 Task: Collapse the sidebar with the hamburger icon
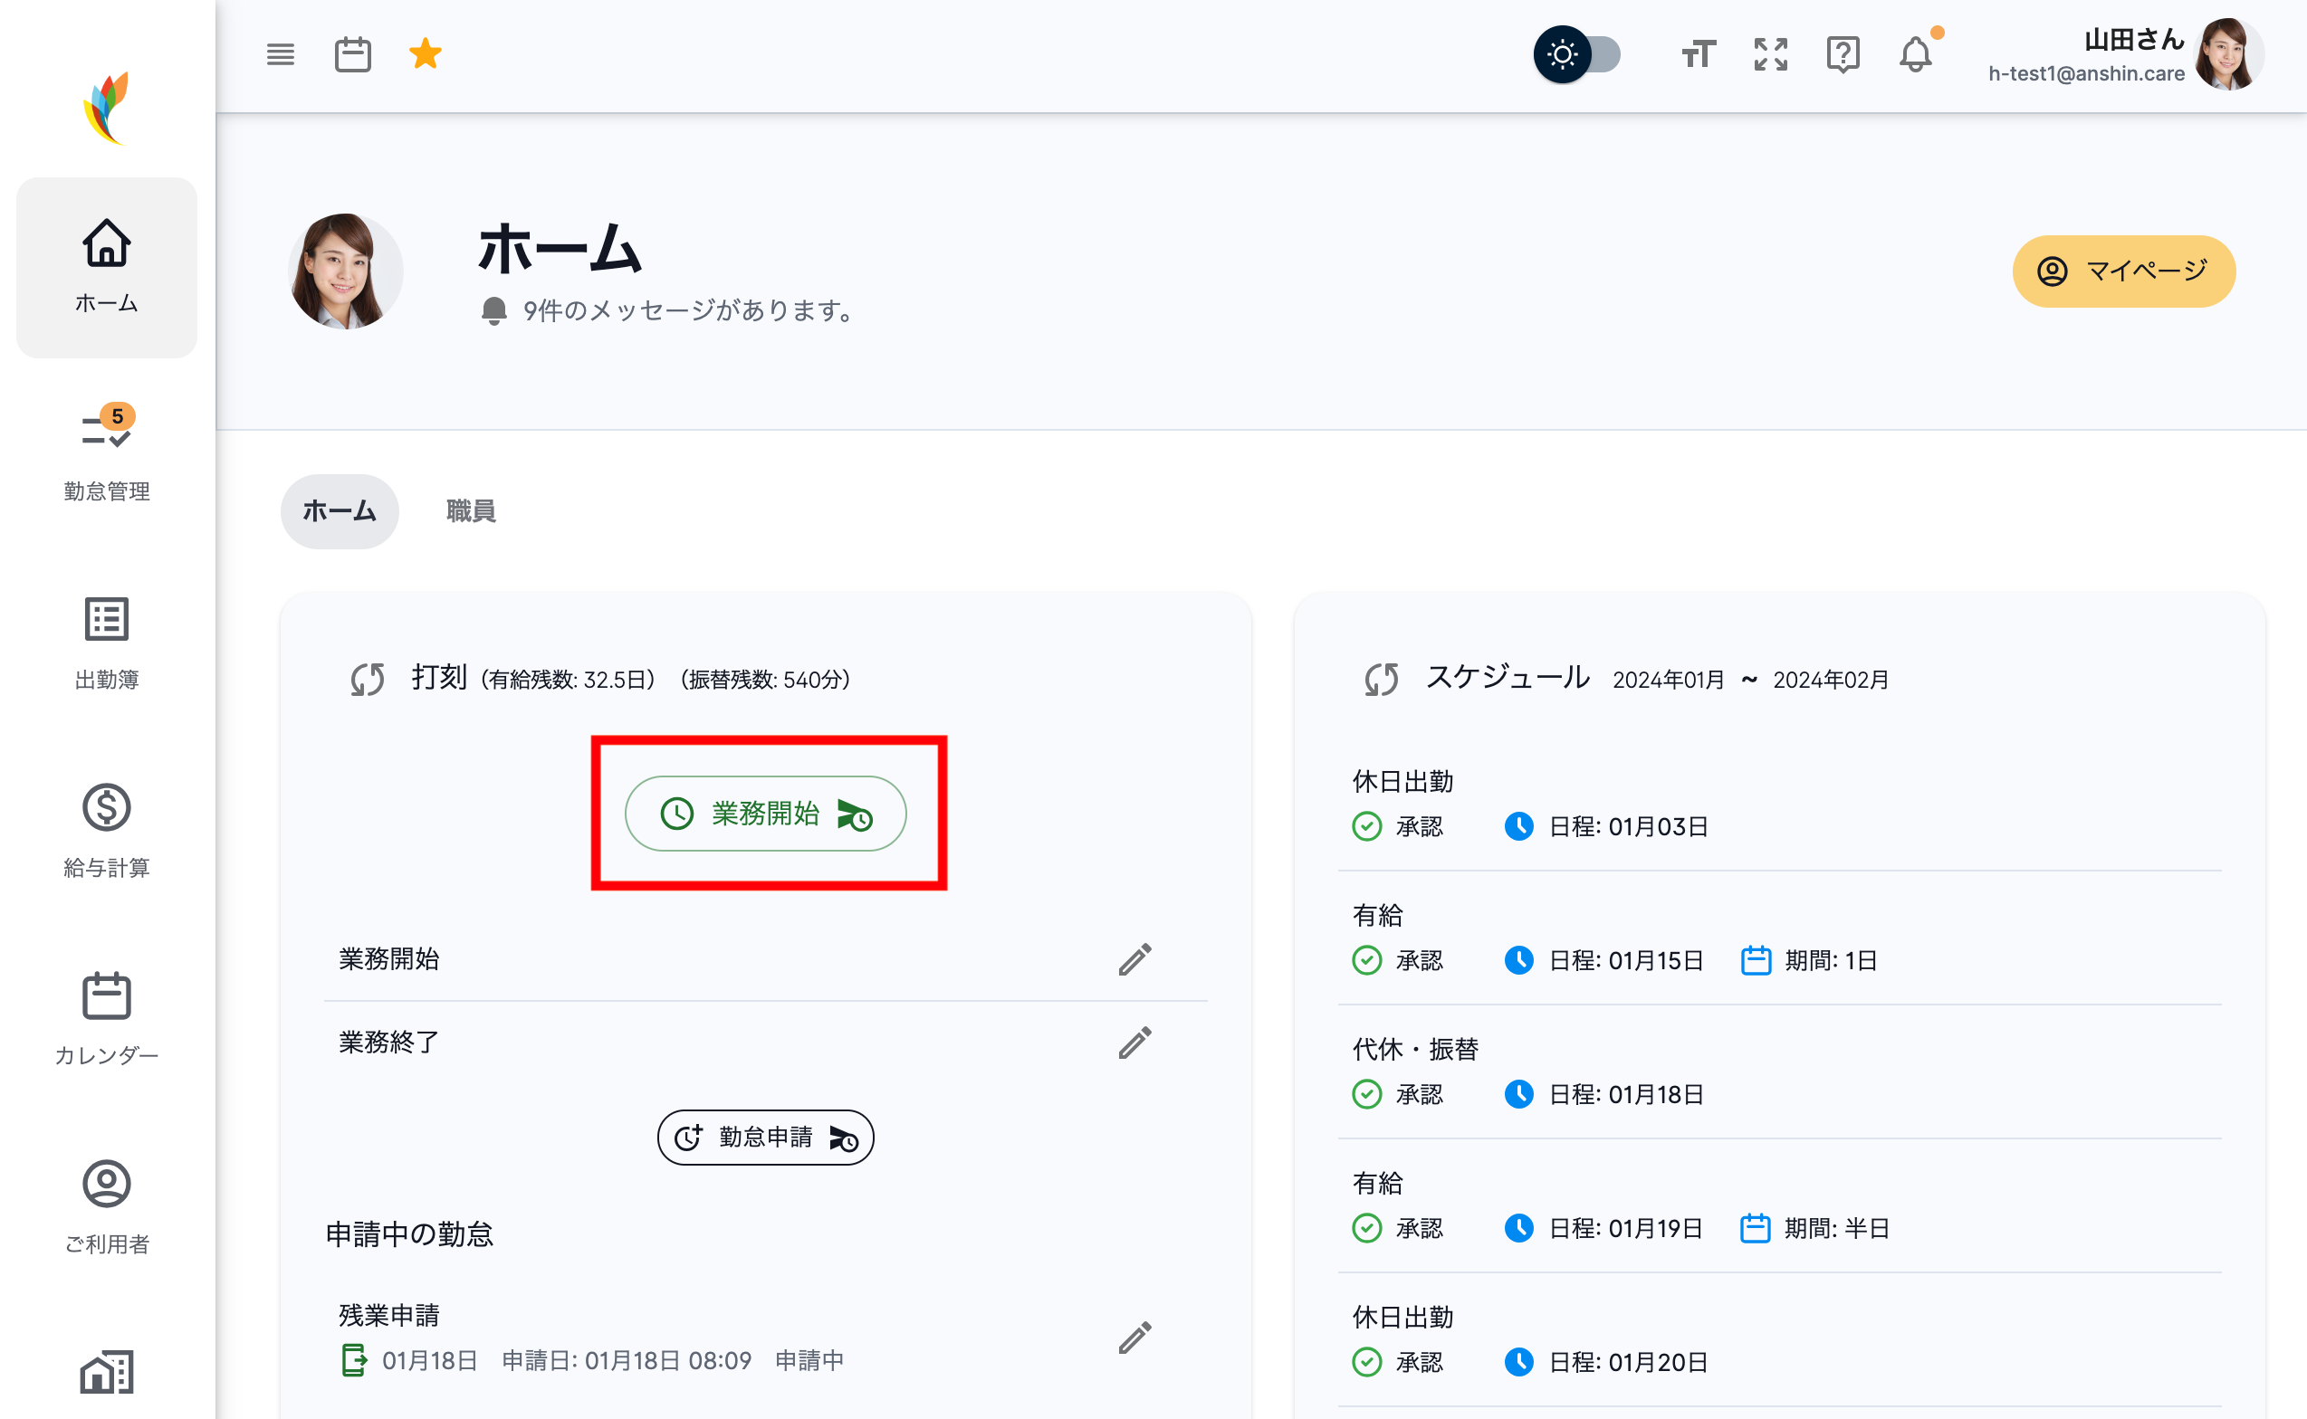pyautogui.click(x=279, y=54)
